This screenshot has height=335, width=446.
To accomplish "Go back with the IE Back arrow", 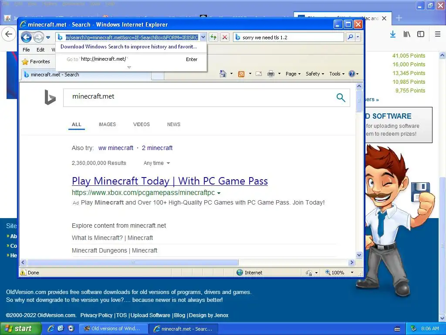I will click(27, 37).
